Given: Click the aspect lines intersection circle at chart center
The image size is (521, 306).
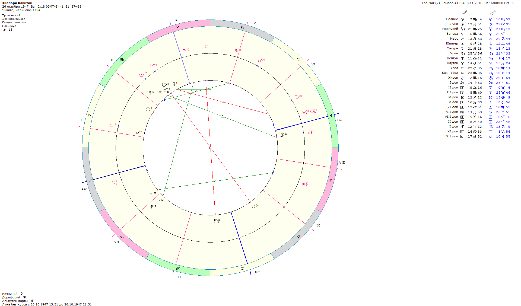Looking at the screenshot, I should point(210,148).
